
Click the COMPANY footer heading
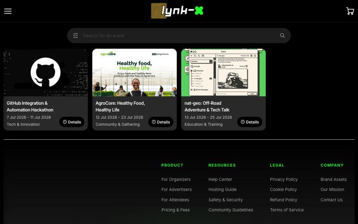tap(332, 165)
